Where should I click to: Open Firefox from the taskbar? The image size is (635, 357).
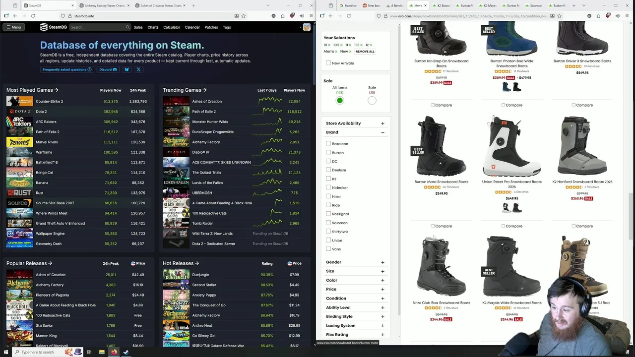tap(114, 352)
